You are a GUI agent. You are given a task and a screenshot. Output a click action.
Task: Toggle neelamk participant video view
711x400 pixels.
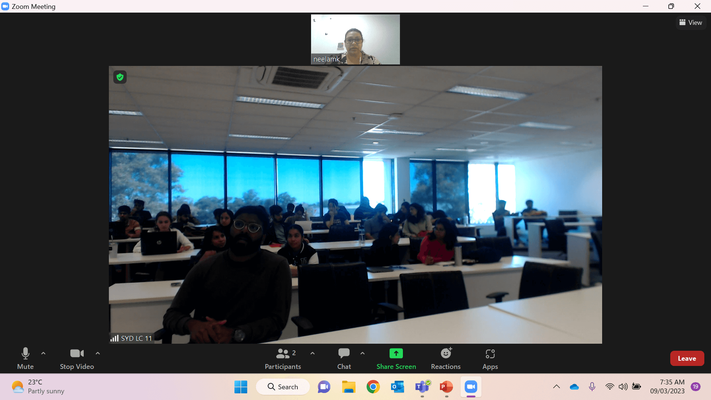(355, 39)
